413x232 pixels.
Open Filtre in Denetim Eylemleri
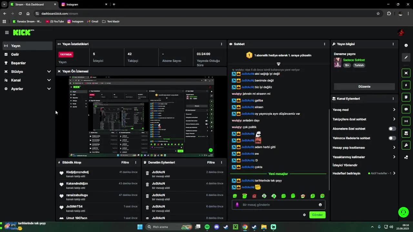[211, 163]
